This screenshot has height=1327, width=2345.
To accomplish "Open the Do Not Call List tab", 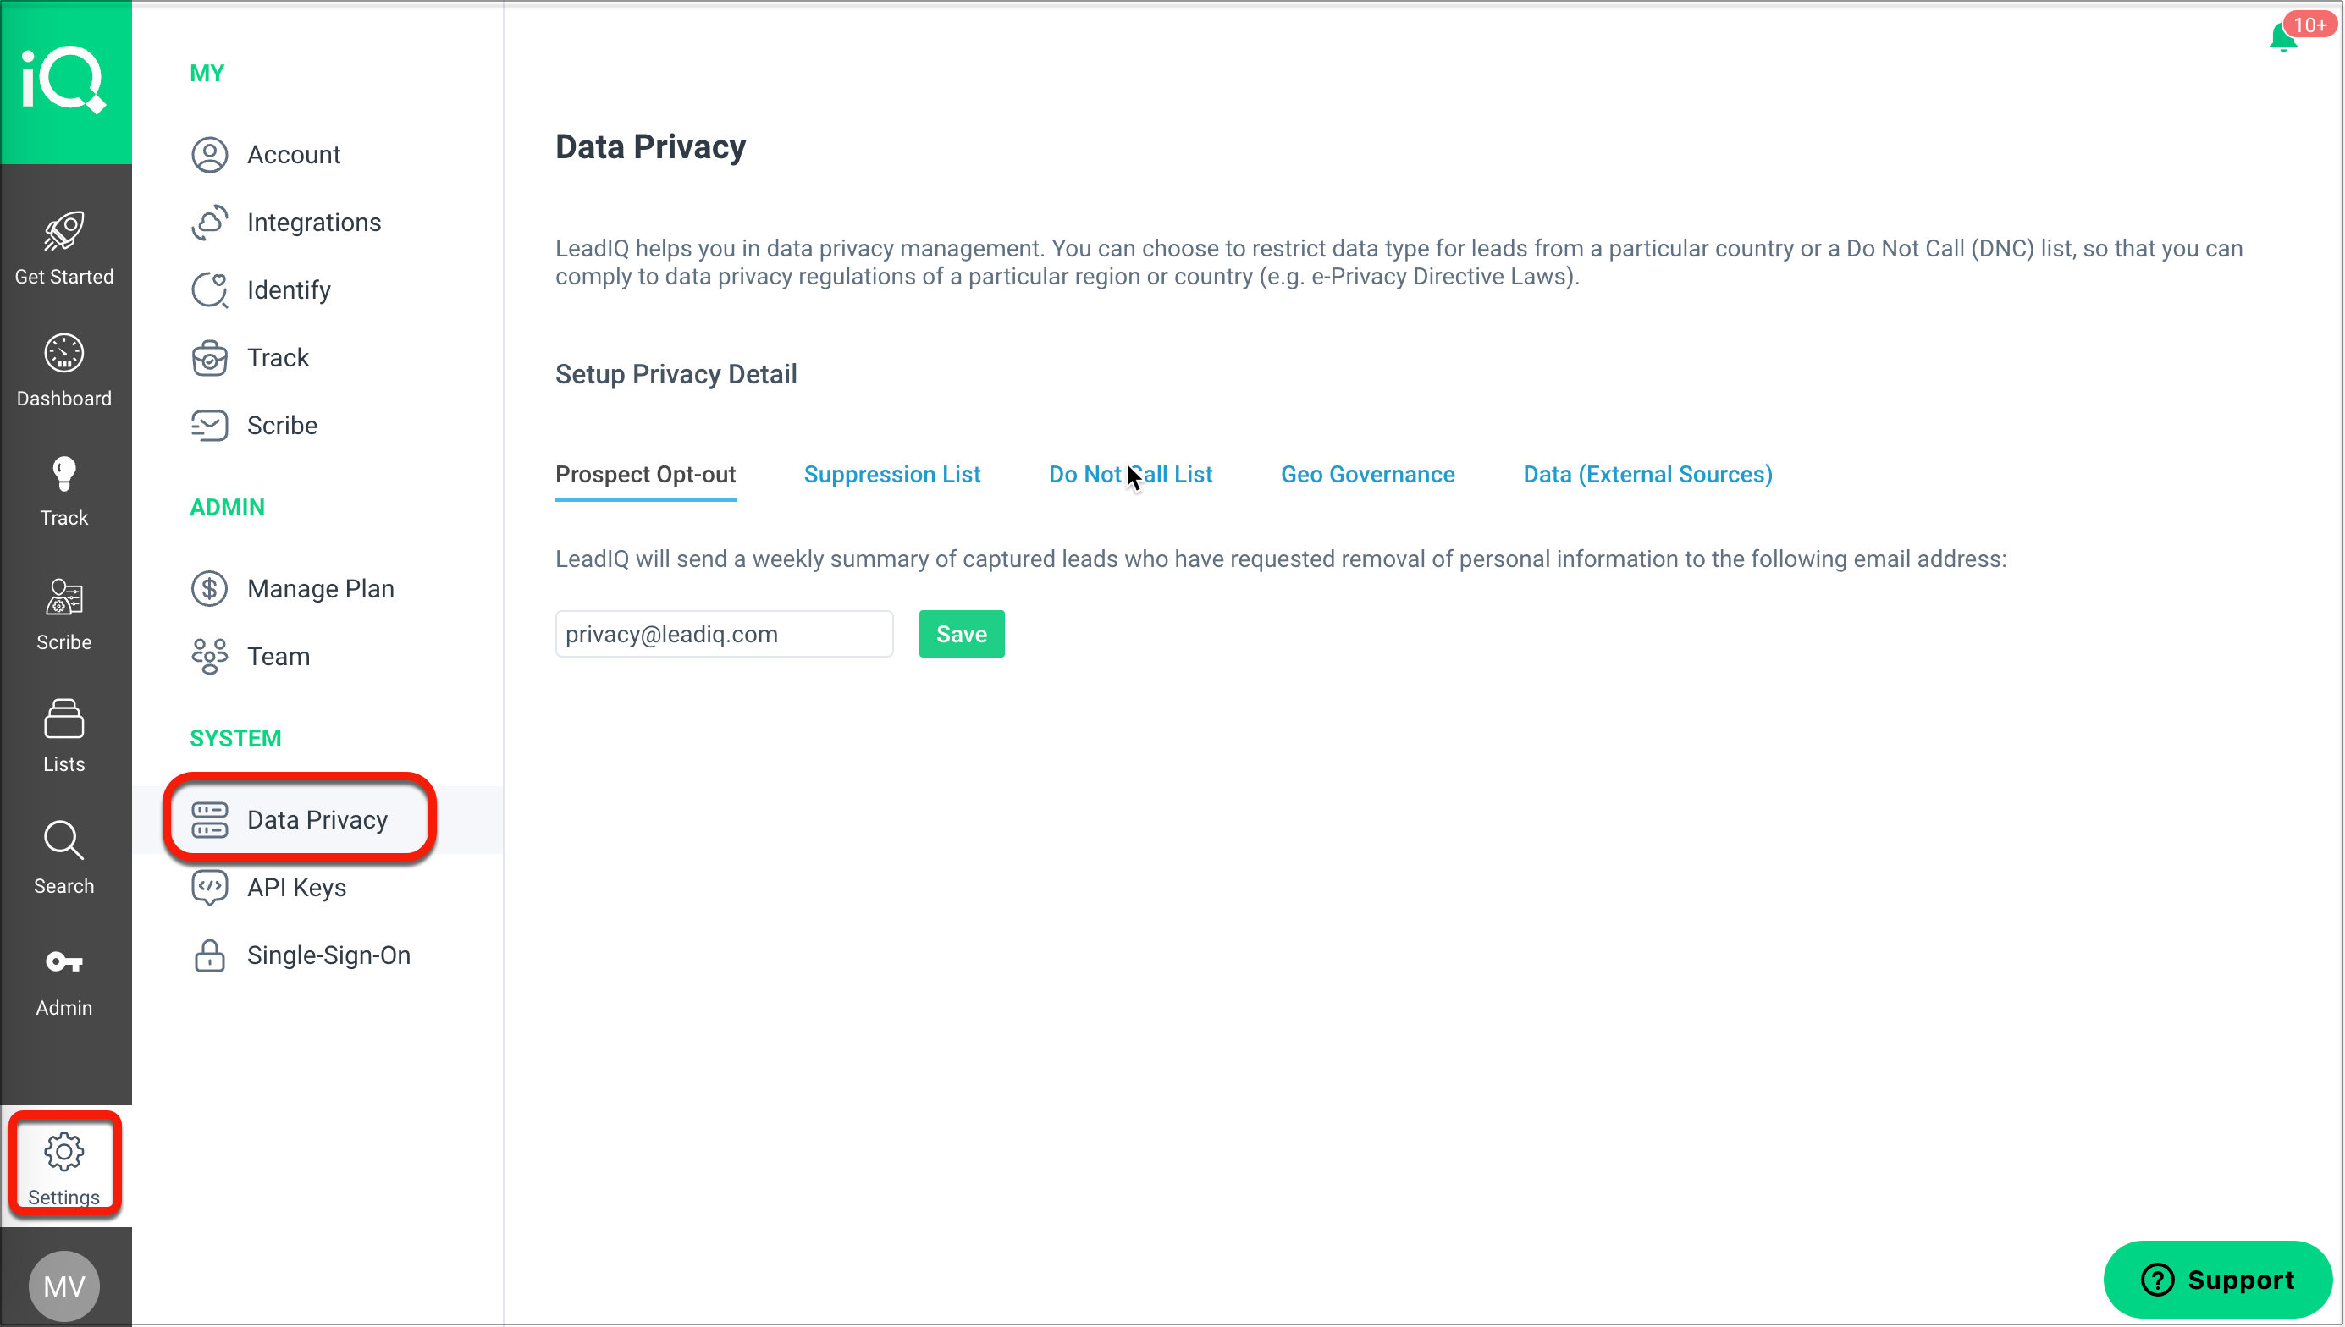I will point(1130,474).
